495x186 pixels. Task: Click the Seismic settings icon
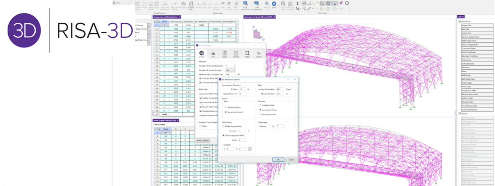pyautogui.click(x=259, y=53)
